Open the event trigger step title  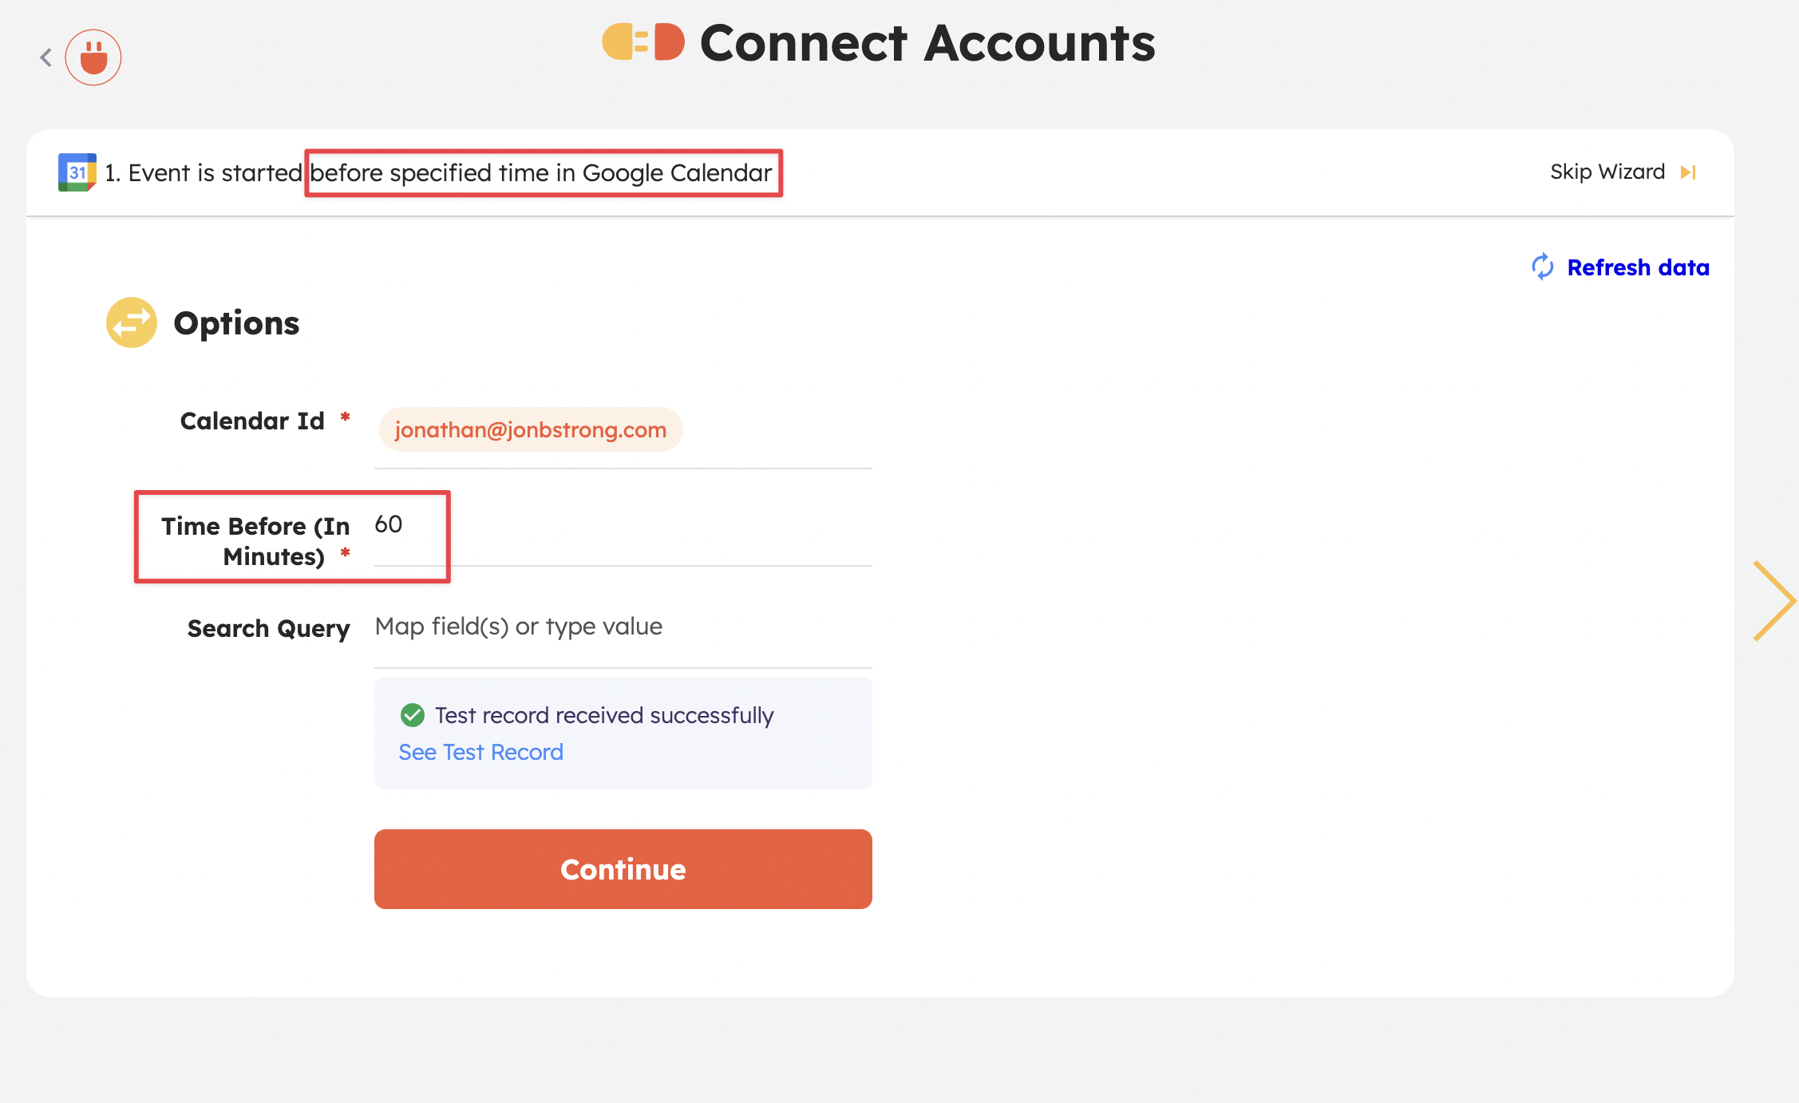coord(439,172)
